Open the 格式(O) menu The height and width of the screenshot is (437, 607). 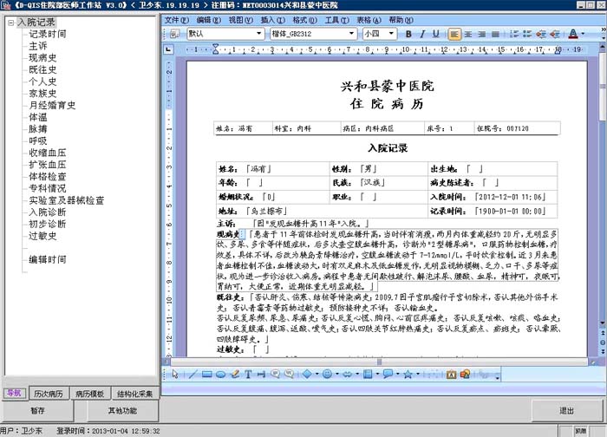click(305, 20)
